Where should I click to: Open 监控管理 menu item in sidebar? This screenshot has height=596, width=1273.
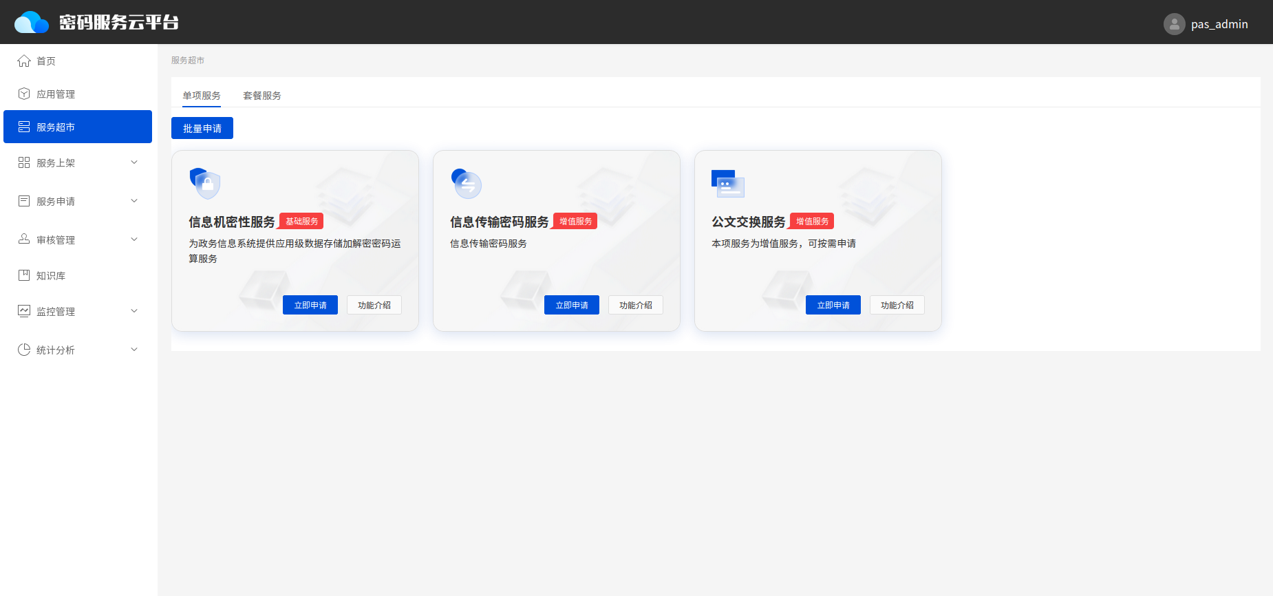[56, 311]
